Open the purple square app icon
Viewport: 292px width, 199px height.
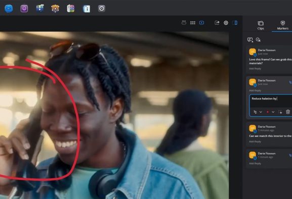(x=24, y=9)
